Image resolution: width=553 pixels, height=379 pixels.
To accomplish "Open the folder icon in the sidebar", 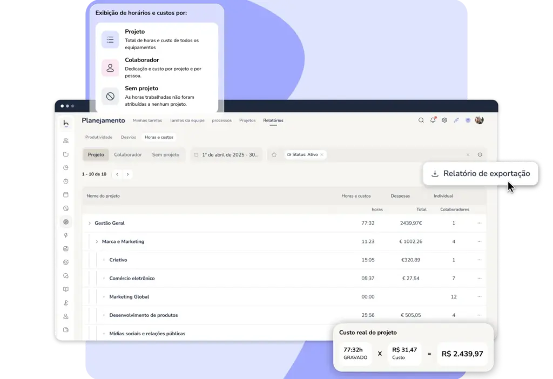I will (66, 154).
